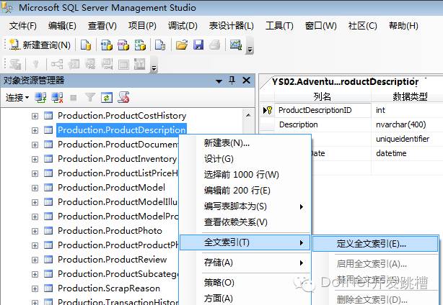Open the Project (项目) menu
The height and width of the screenshot is (305, 443).
pyautogui.click(x=142, y=26)
